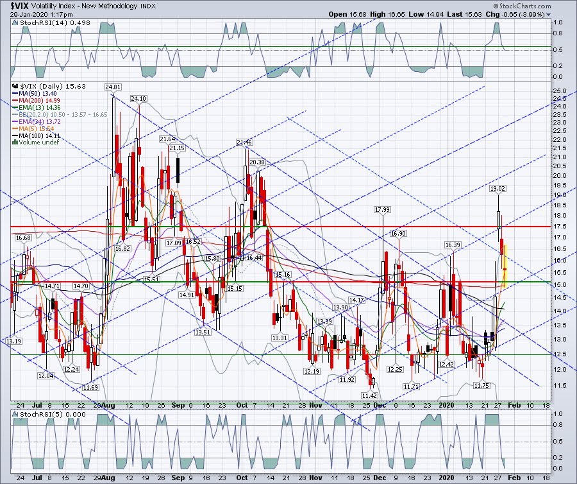This screenshot has width=577, height=484.
Task: Click the 16.52 price label
Action: click(x=193, y=242)
